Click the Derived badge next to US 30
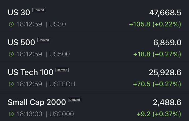Screen dimensions: 189x121 [38, 10]
